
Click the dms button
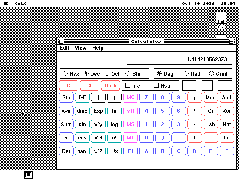pyautogui.click(x=82, y=111)
